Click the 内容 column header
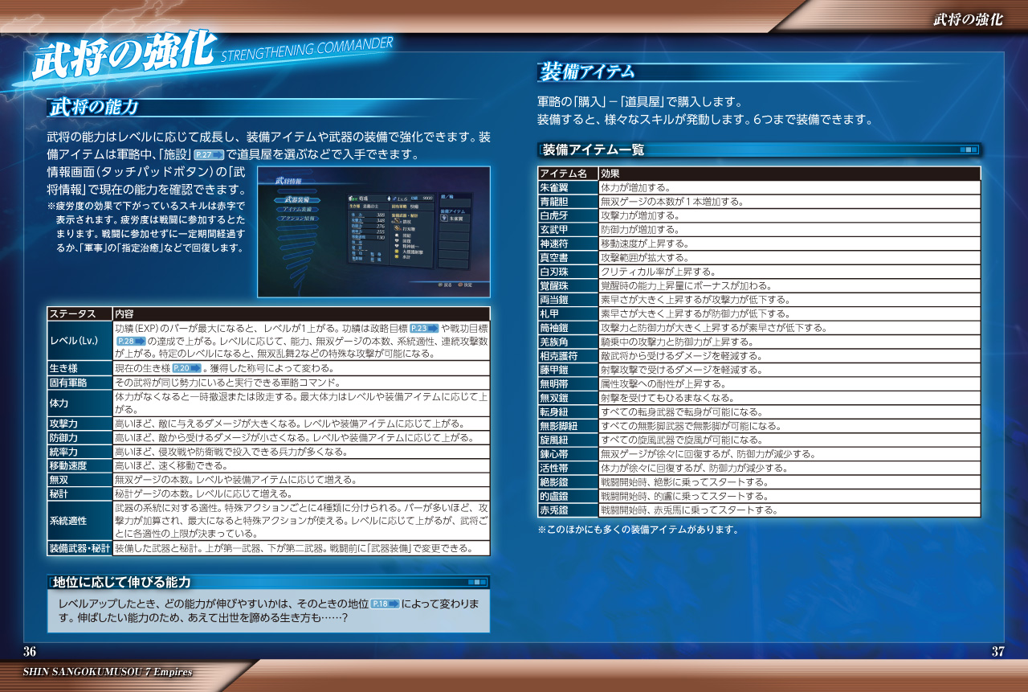 click(x=301, y=314)
